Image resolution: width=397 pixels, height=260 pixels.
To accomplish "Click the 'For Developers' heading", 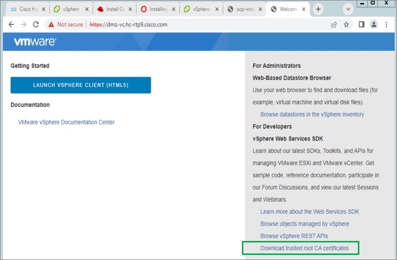I will pyautogui.click(x=272, y=126).
